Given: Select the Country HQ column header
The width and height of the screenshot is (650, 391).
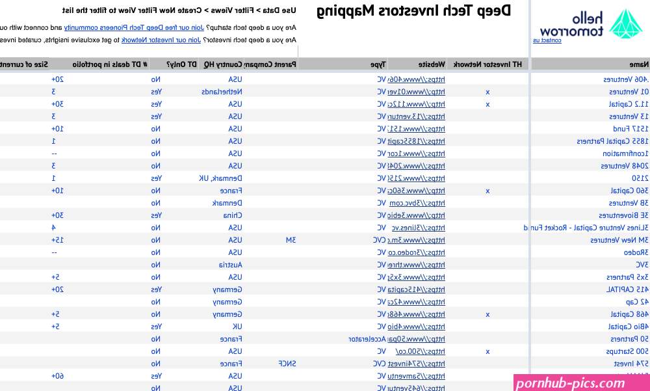Looking at the screenshot, I should [x=223, y=64].
